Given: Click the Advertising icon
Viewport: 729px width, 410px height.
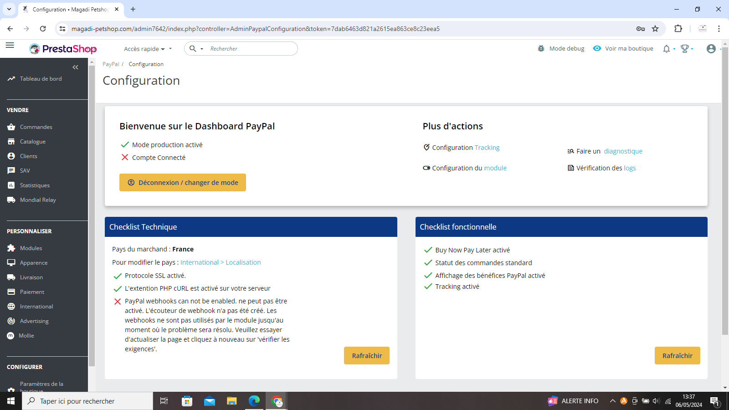Looking at the screenshot, I should (11, 321).
